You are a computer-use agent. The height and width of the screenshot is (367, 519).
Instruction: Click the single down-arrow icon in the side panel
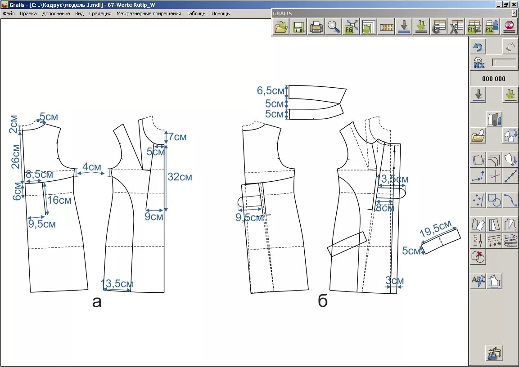click(478, 94)
